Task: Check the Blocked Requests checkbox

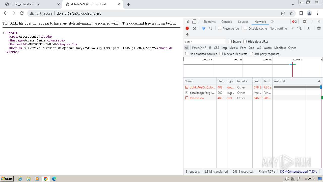Action: pos(221,54)
